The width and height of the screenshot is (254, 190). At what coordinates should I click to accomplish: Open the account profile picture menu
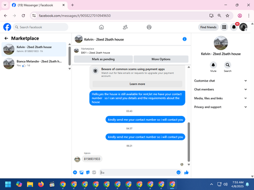point(243,27)
